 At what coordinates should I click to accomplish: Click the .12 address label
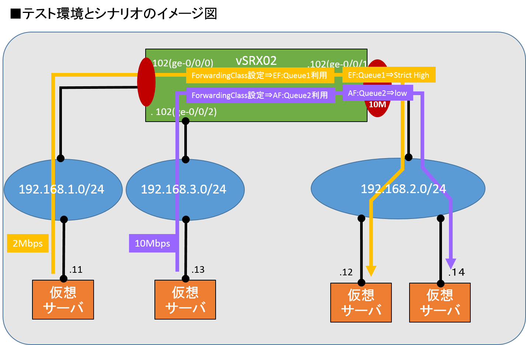(346, 272)
